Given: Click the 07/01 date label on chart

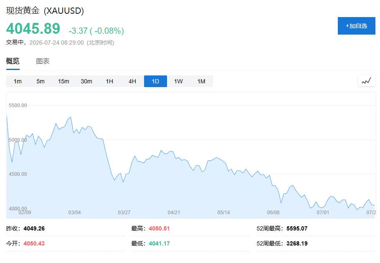Looking at the screenshot, I should click(323, 213).
